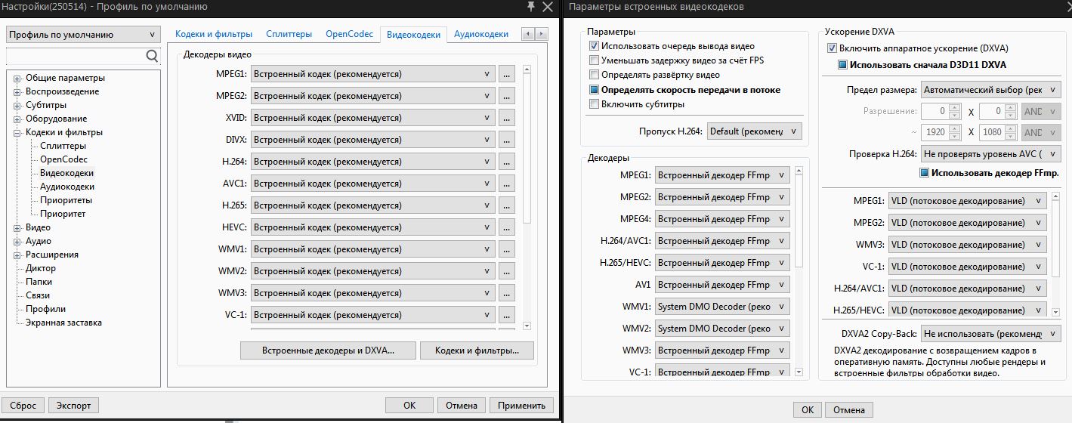Enable Включить субтитры checkbox
This screenshot has height=423, width=1072.
click(595, 104)
